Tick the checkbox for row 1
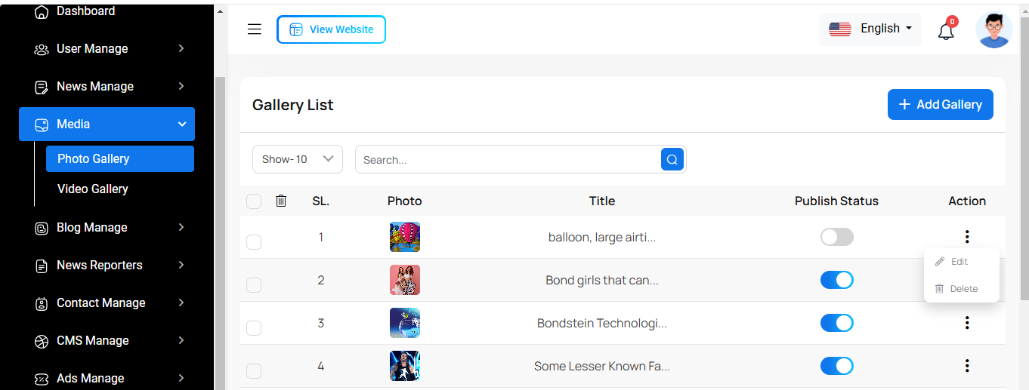This screenshot has height=390, width=1029. pyautogui.click(x=254, y=241)
